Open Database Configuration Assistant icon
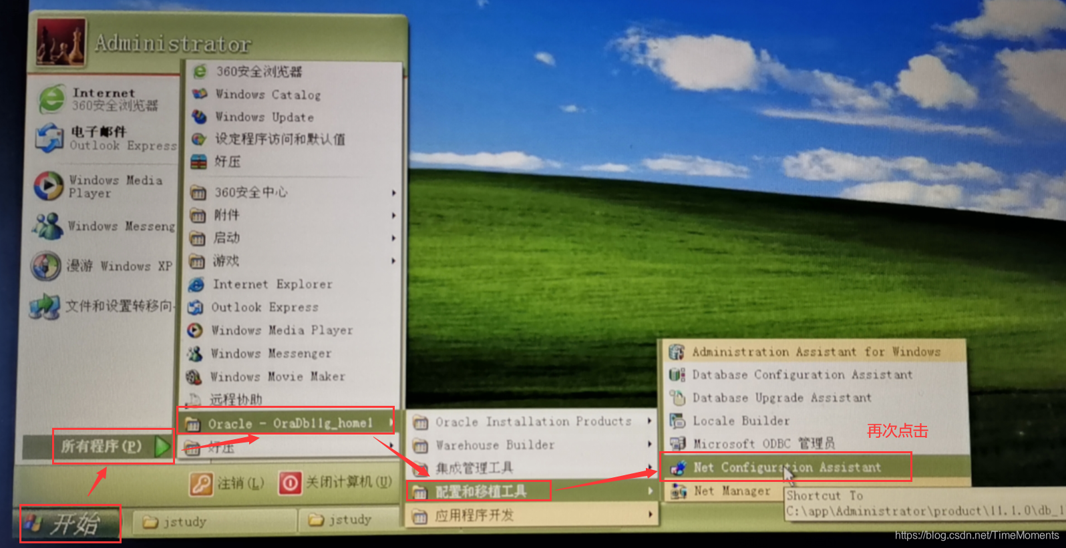Viewport: 1066px width, 548px height. [x=677, y=375]
